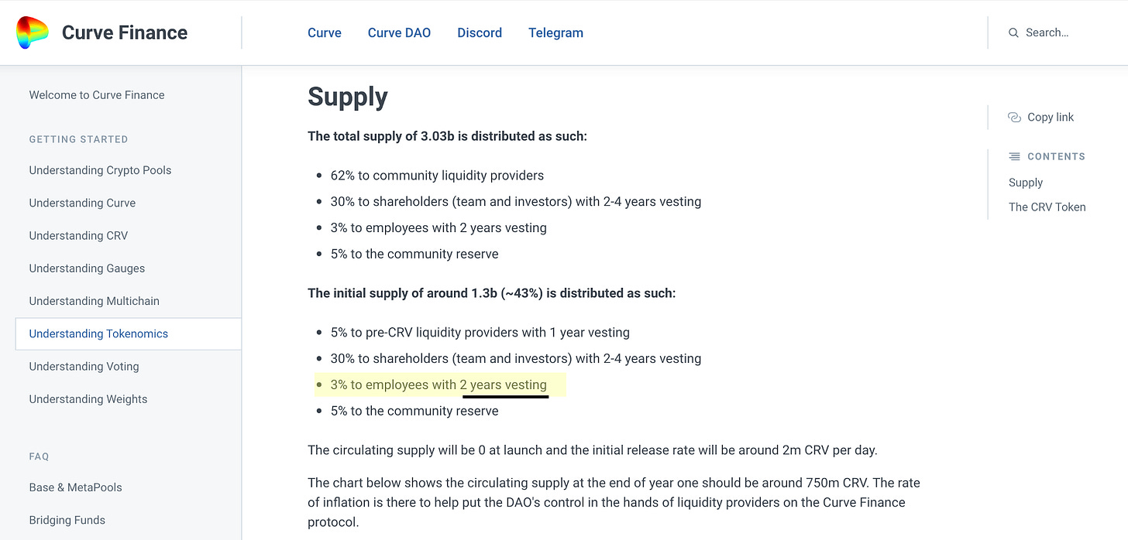Open Understanding Curve page
This screenshot has width=1128, height=540.
(82, 203)
